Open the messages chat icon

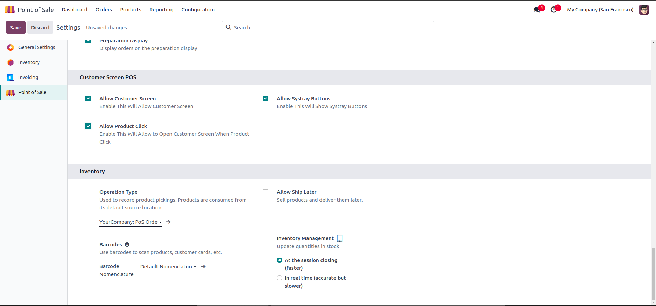click(537, 10)
